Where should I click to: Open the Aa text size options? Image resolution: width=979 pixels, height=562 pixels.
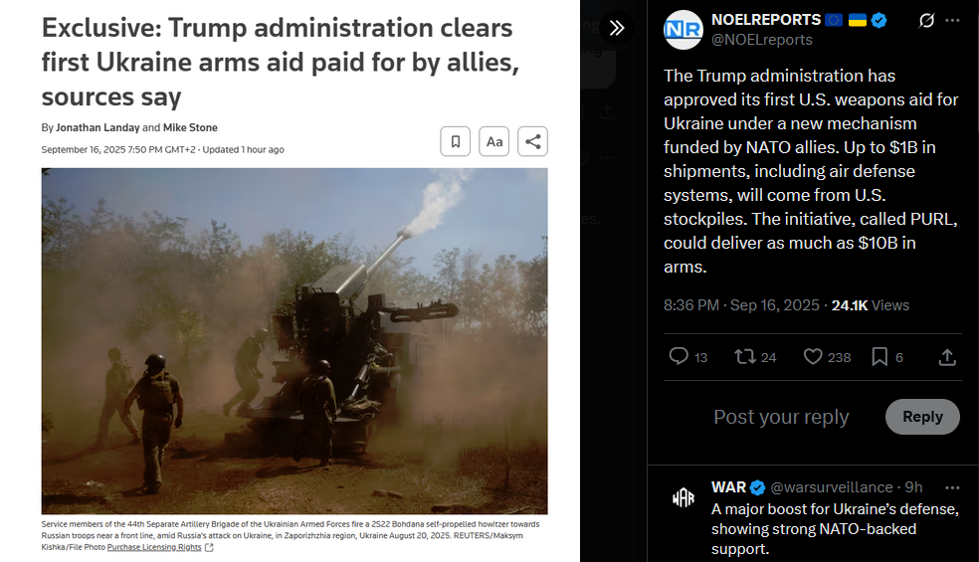coord(493,142)
